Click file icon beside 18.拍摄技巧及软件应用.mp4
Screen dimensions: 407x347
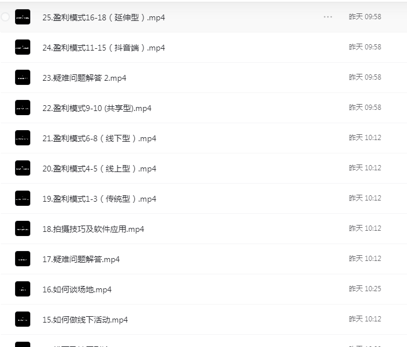23,229
